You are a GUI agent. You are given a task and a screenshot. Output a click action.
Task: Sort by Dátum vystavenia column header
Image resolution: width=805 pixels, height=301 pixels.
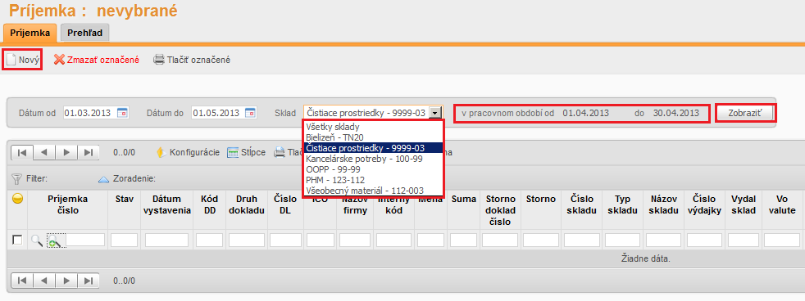pos(167,204)
